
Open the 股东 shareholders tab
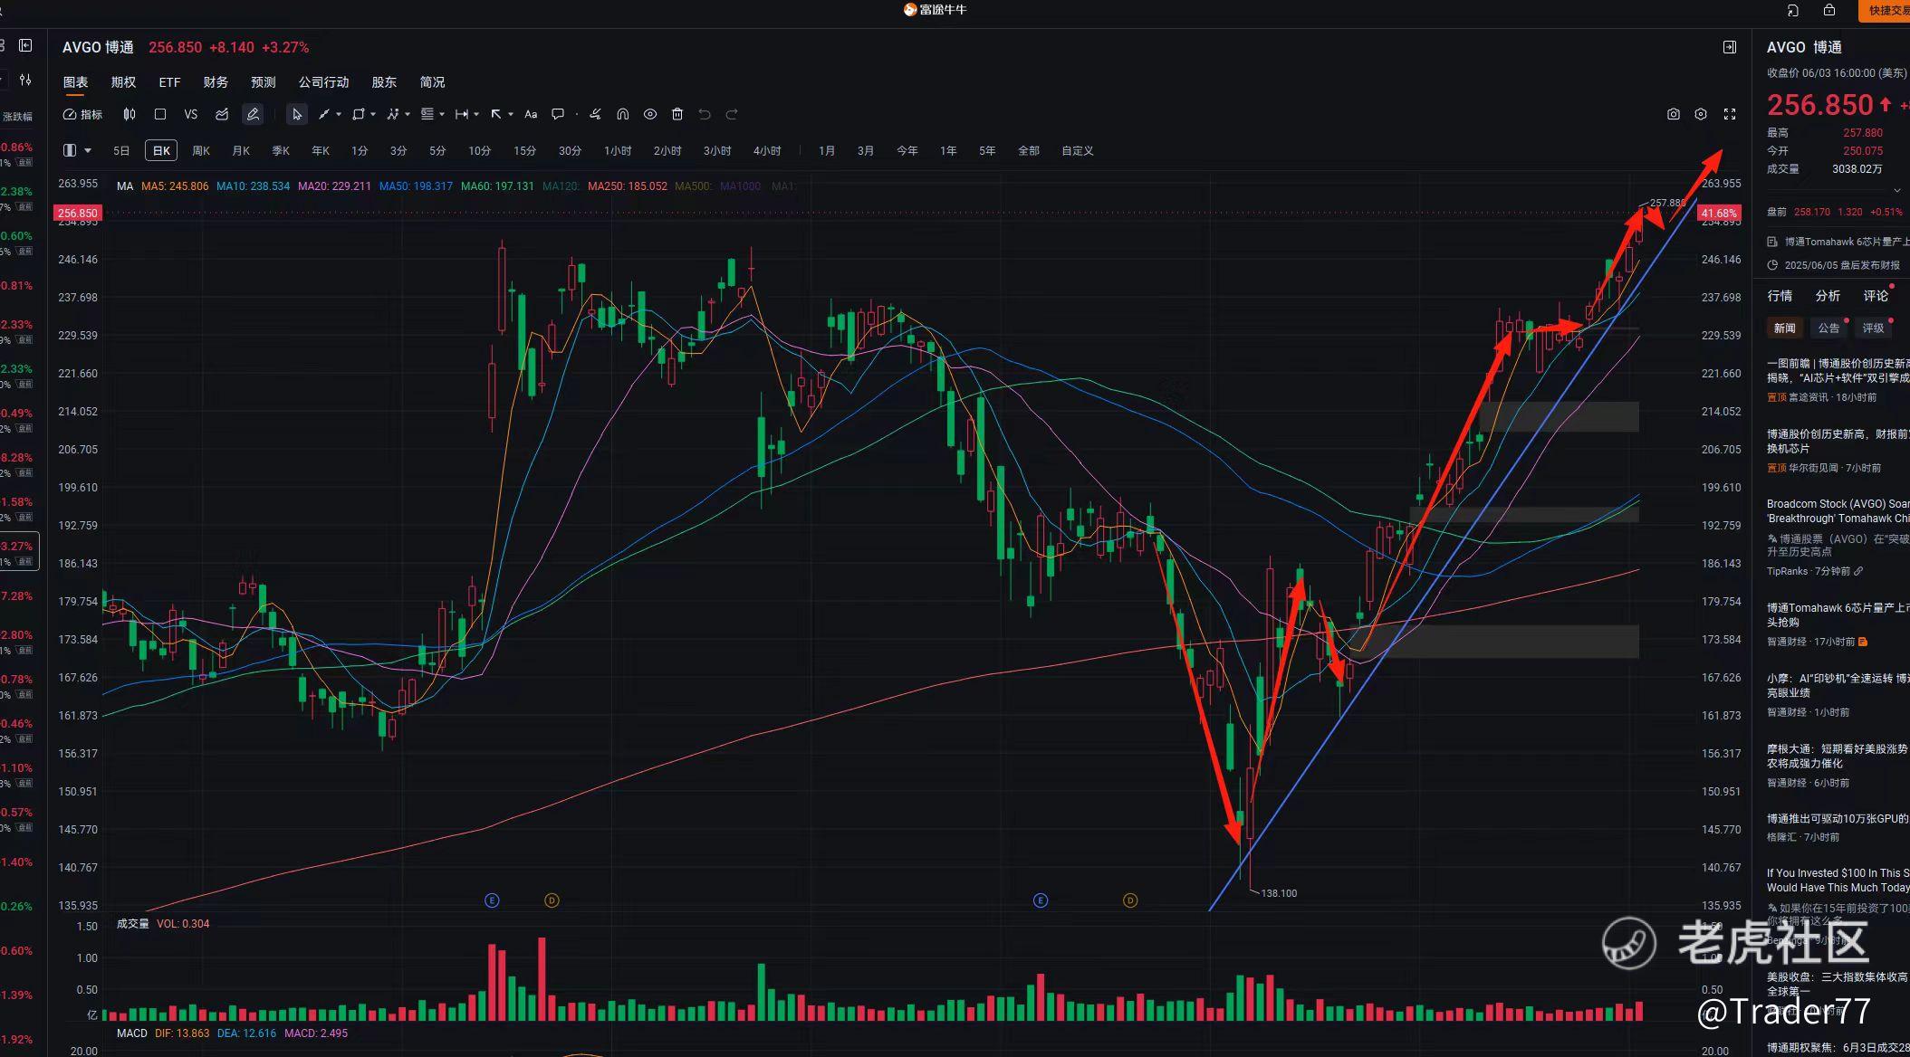coord(384,82)
